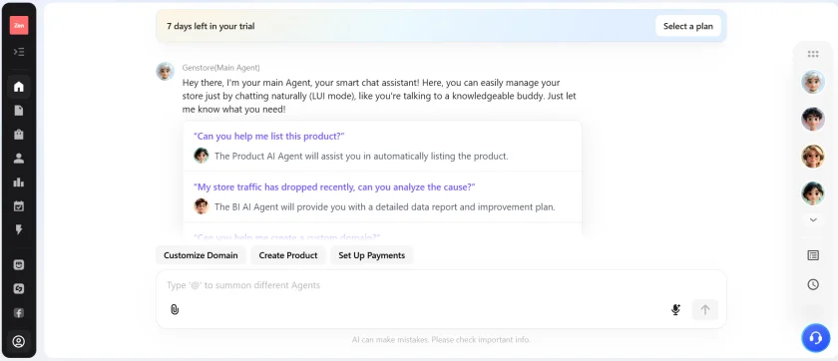This screenshot has height=361, width=838.
Task: Open the customers person icon
Action: tap(19, 159)
